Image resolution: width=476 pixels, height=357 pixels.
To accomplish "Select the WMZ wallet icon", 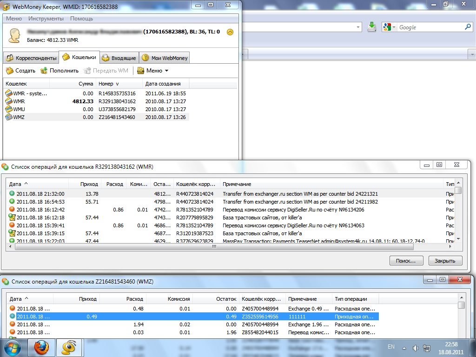I will (x=8, y=117).
